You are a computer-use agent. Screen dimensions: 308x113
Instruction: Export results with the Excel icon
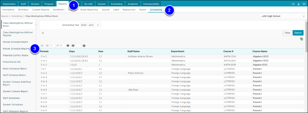(x=301, y=39)
